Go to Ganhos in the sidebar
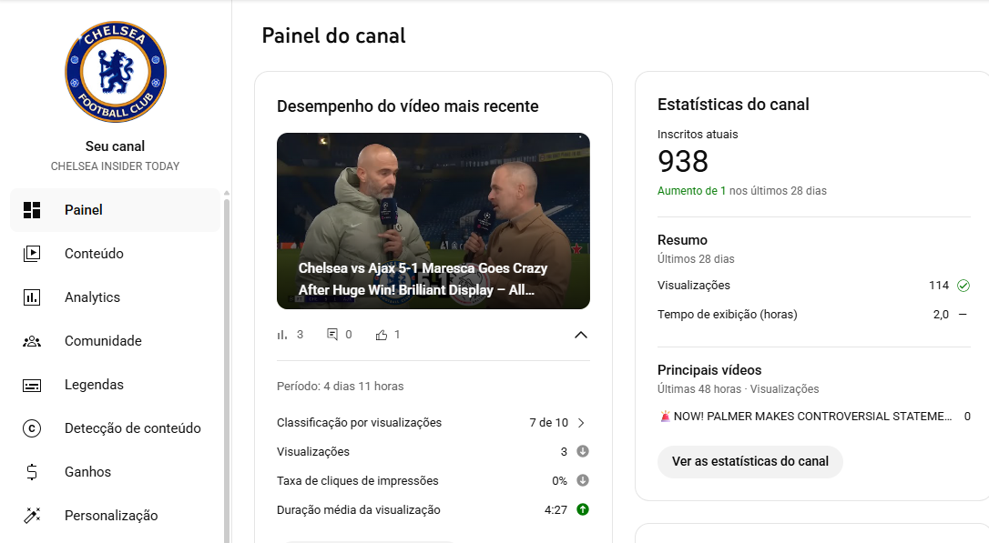 pyautogui.click(x=116, y=472)
